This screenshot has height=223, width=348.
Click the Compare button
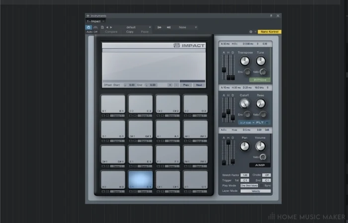[x=111, y=32]
